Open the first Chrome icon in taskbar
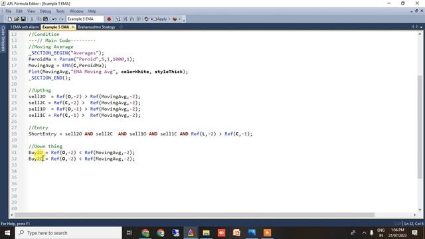The height and width of the screenshot is (239, 425). tap(145, 233)
